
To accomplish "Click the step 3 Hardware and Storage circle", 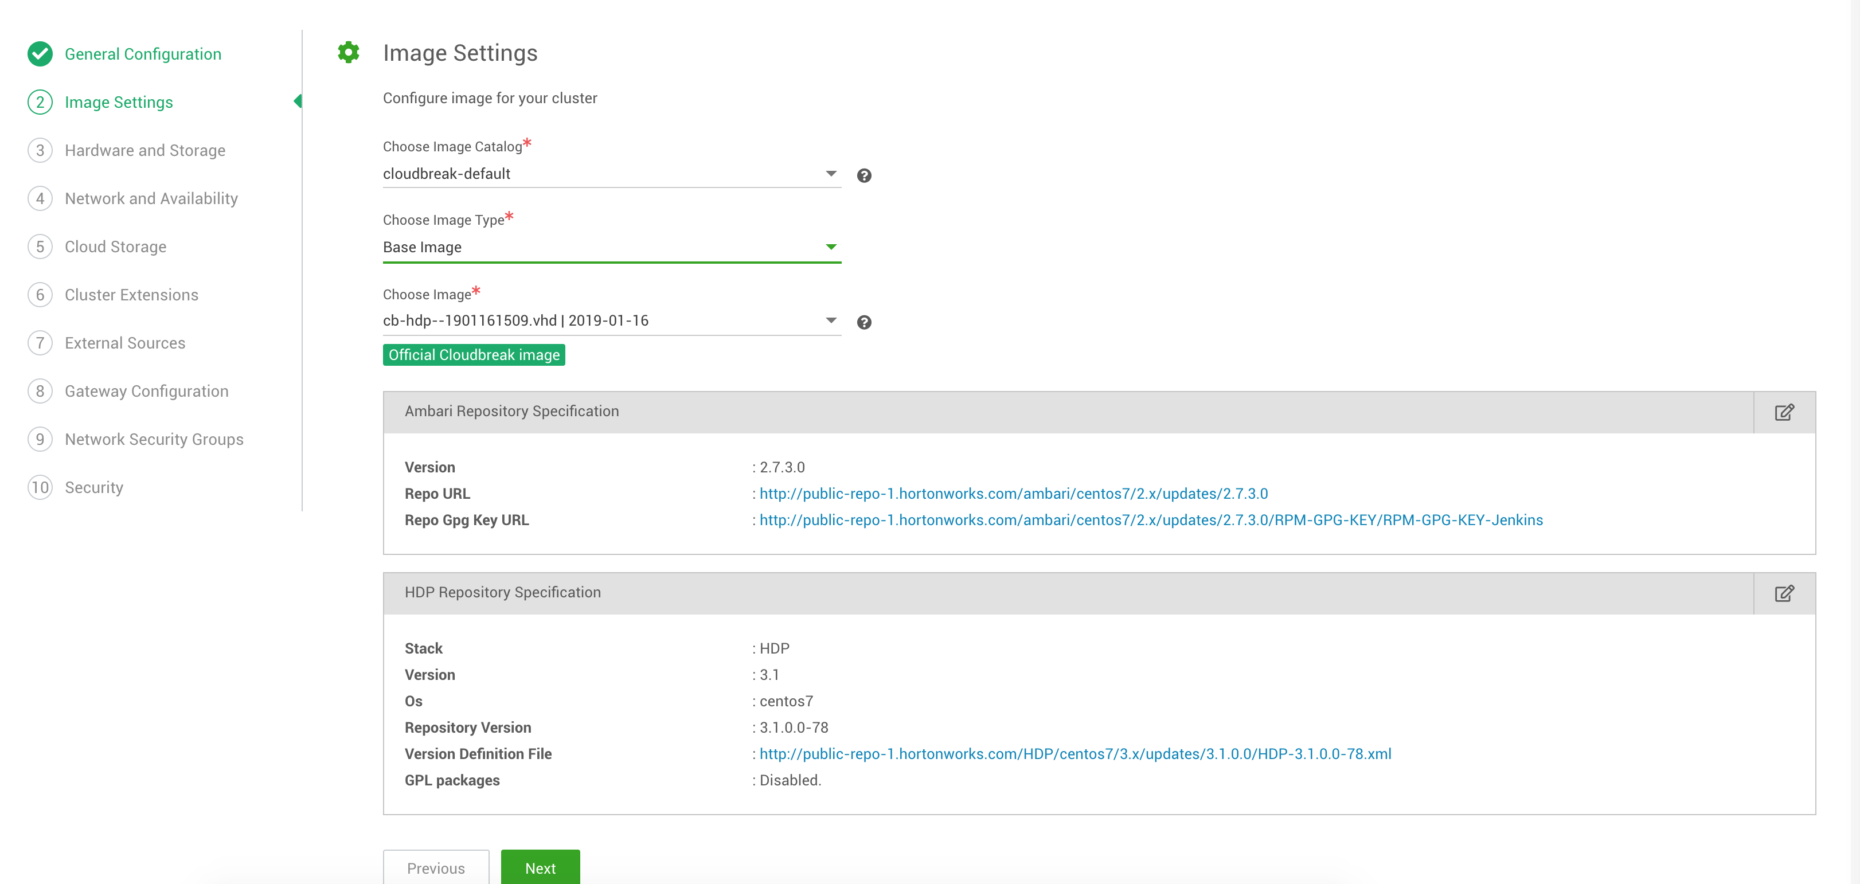I will [x=40, y=150].
